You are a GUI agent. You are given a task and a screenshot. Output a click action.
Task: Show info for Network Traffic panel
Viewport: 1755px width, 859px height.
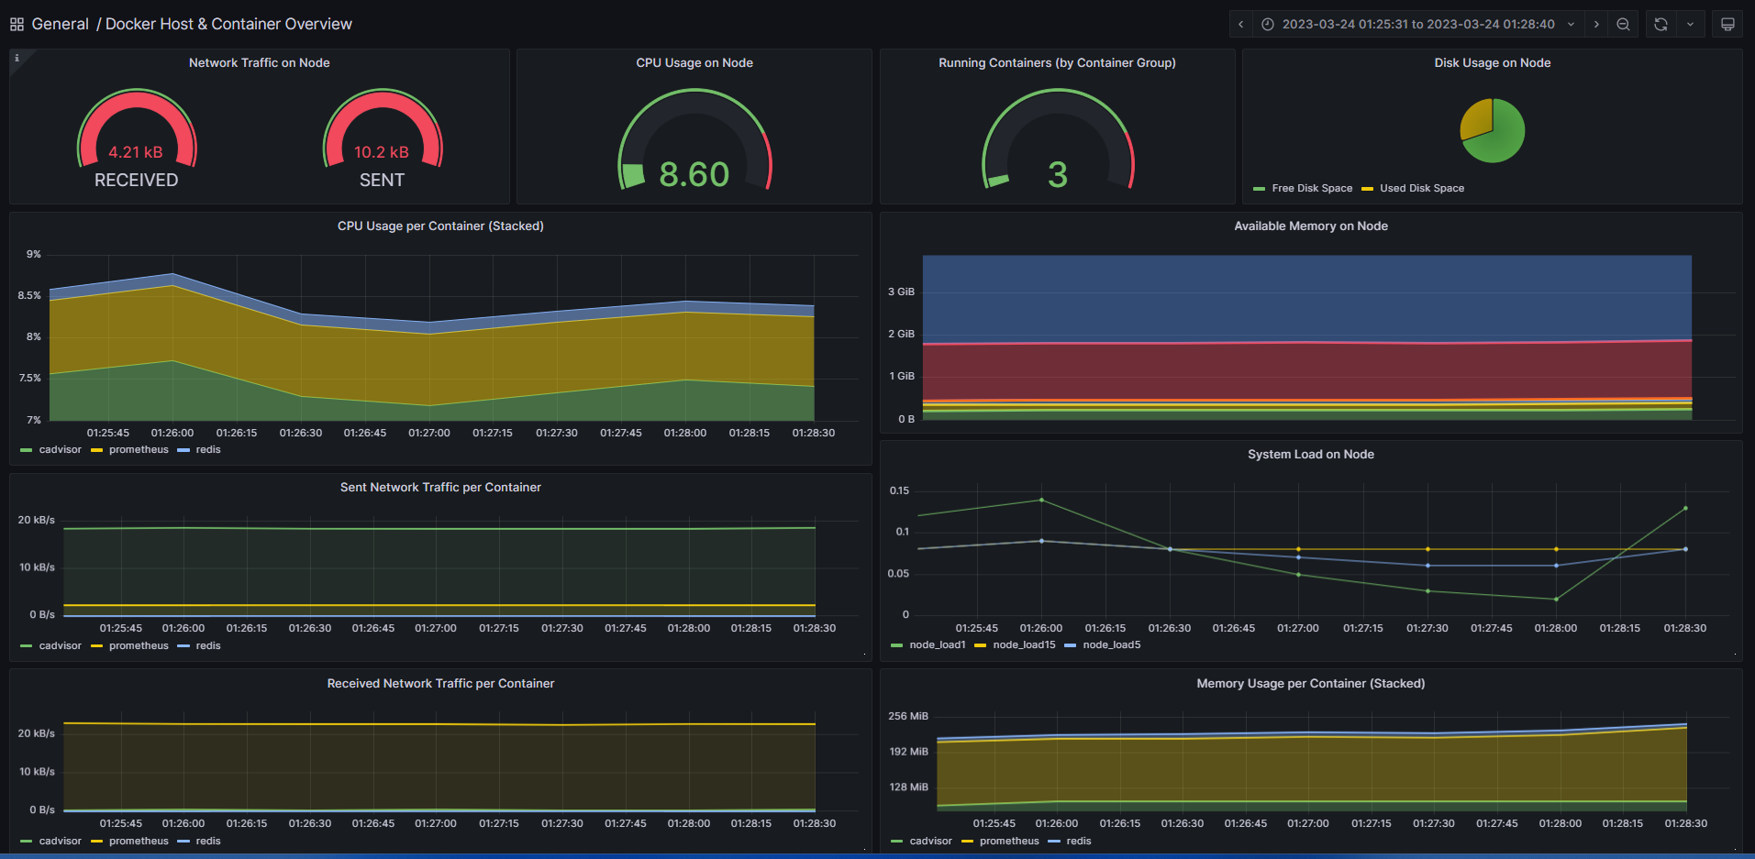pyautogui.click(x=17, y=58)
